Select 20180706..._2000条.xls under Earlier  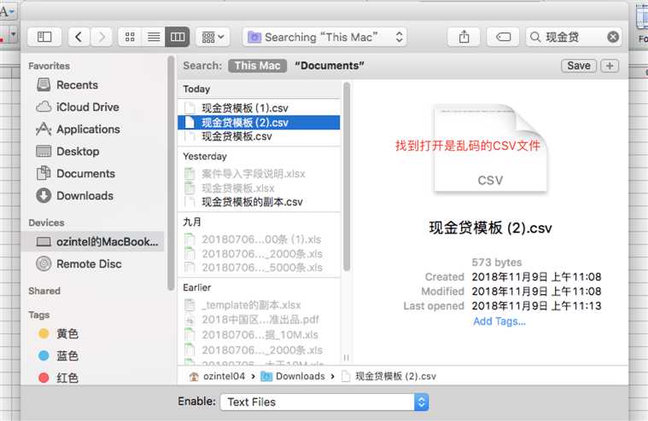(259, 350)
